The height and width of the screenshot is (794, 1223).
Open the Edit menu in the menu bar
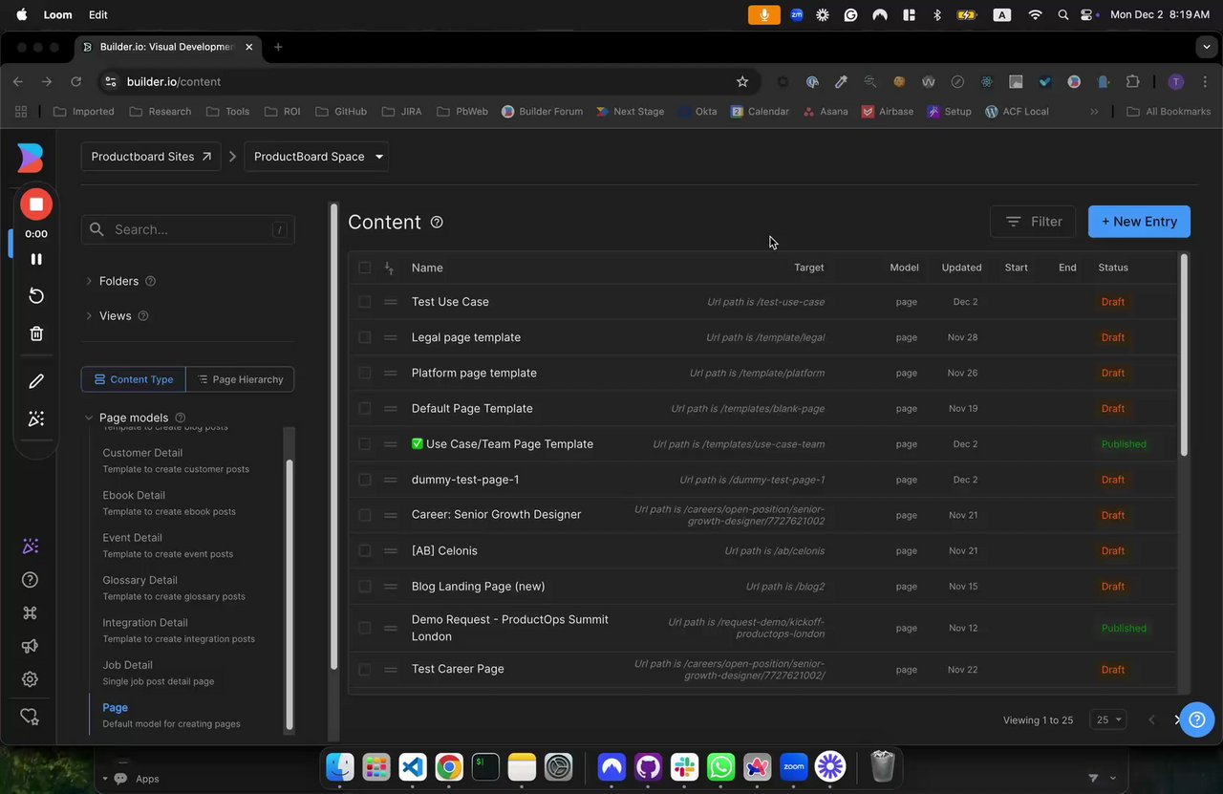click(x=97, y=15)
